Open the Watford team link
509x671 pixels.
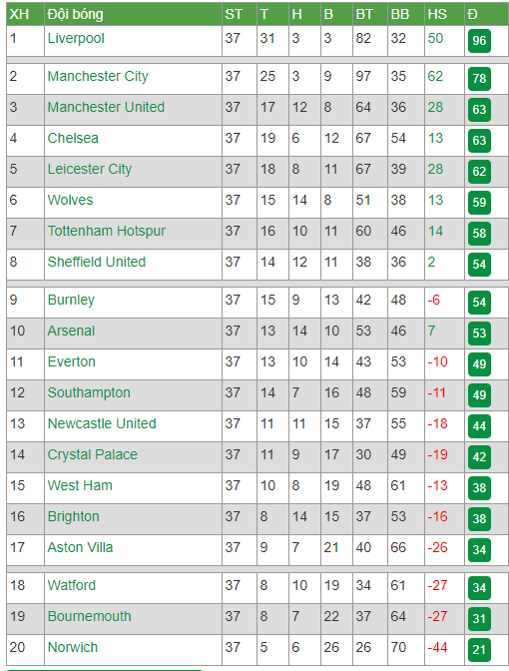pyautogui.click(x=72, y=585)
